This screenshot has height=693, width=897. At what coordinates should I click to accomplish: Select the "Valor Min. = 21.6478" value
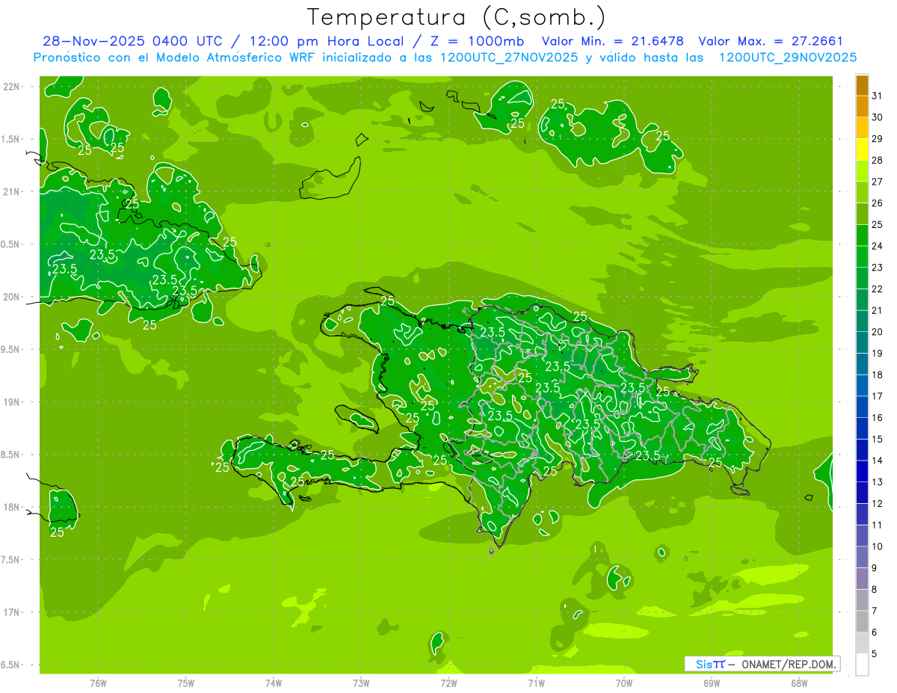pyautogui.click(x=614, y=41)
